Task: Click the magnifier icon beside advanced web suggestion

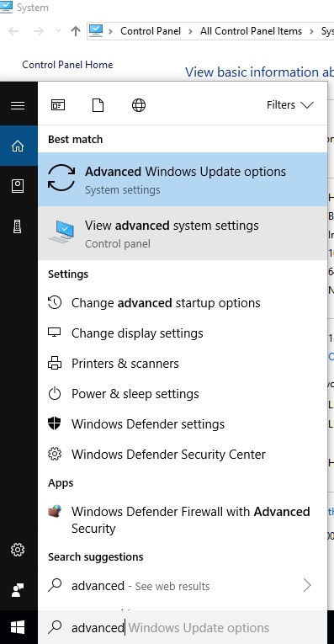Action: coord(55,585)
